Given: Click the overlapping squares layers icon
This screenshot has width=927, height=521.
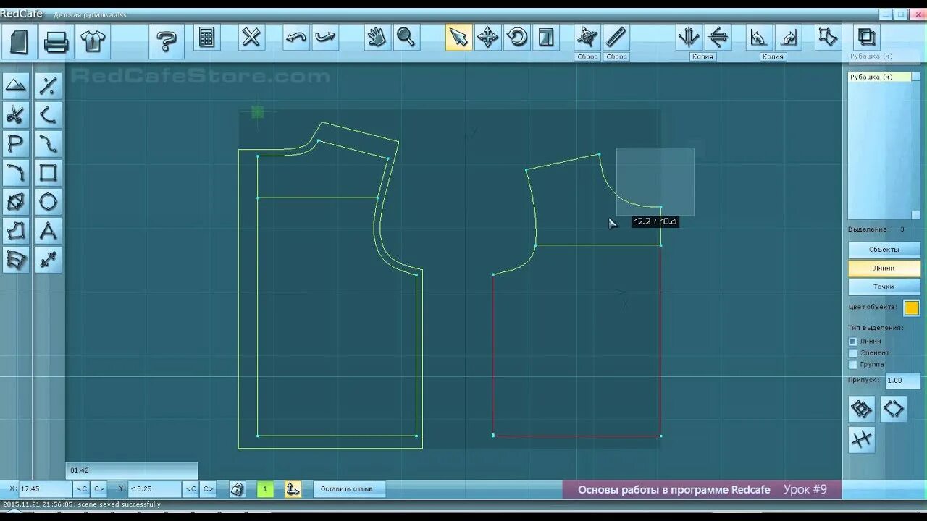Looking at the screenshot, I should 866,38.
